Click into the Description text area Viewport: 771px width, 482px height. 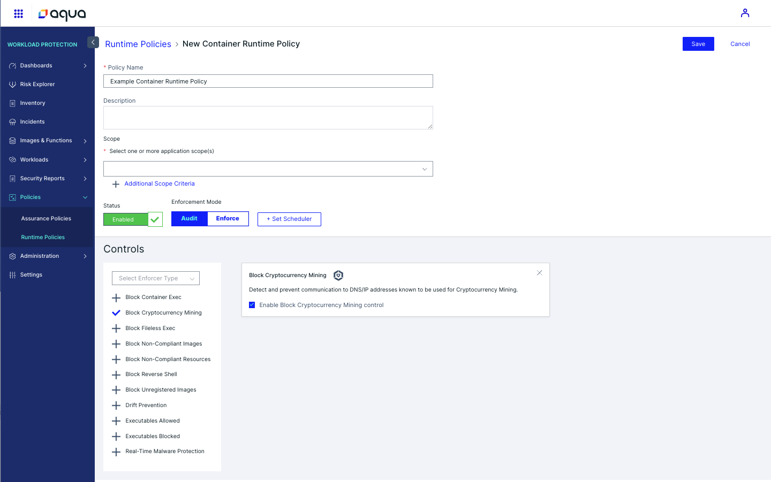click(268, 118)
